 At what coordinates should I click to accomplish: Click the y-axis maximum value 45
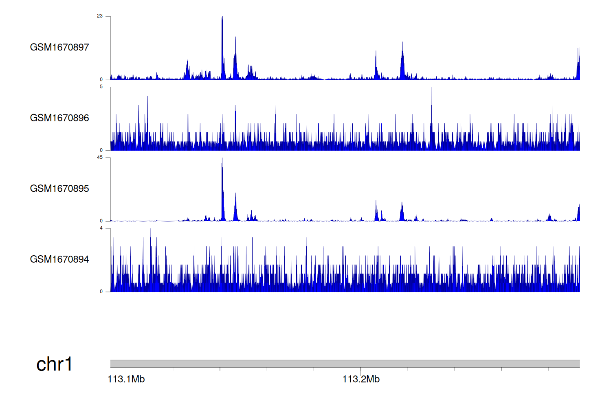click(100, 158)
